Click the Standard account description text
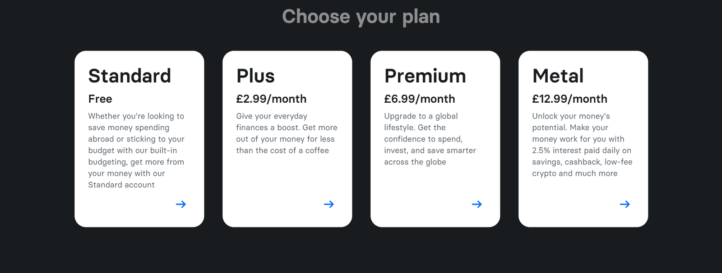 pos(136,150)
